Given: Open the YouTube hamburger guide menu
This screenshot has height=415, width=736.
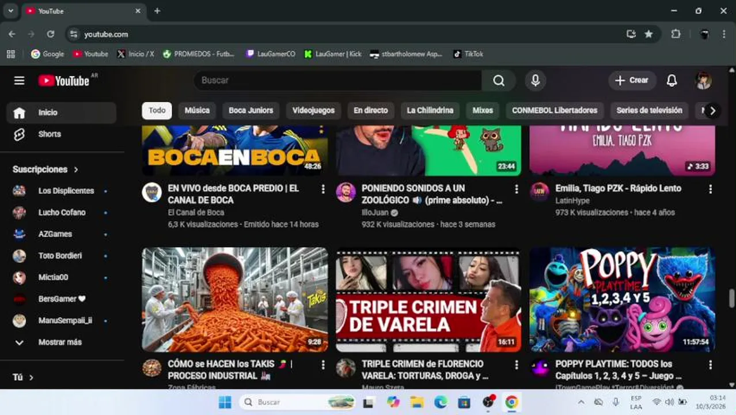Looking at the screenshot, I should [x=19, y=81].
